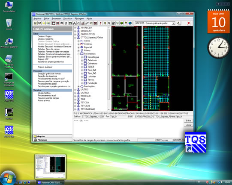Open the Painel de Controle desktop icon
The width and height of the screenshot is (232, 185).
9,62
